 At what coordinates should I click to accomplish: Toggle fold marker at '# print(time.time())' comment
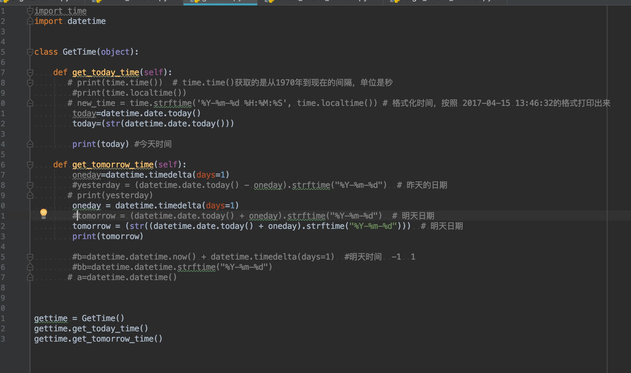click(30, 83)
